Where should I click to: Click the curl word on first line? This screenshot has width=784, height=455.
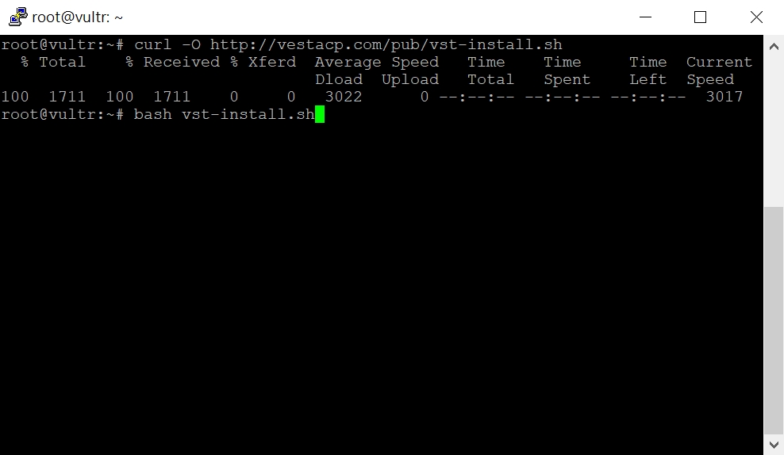152,45
